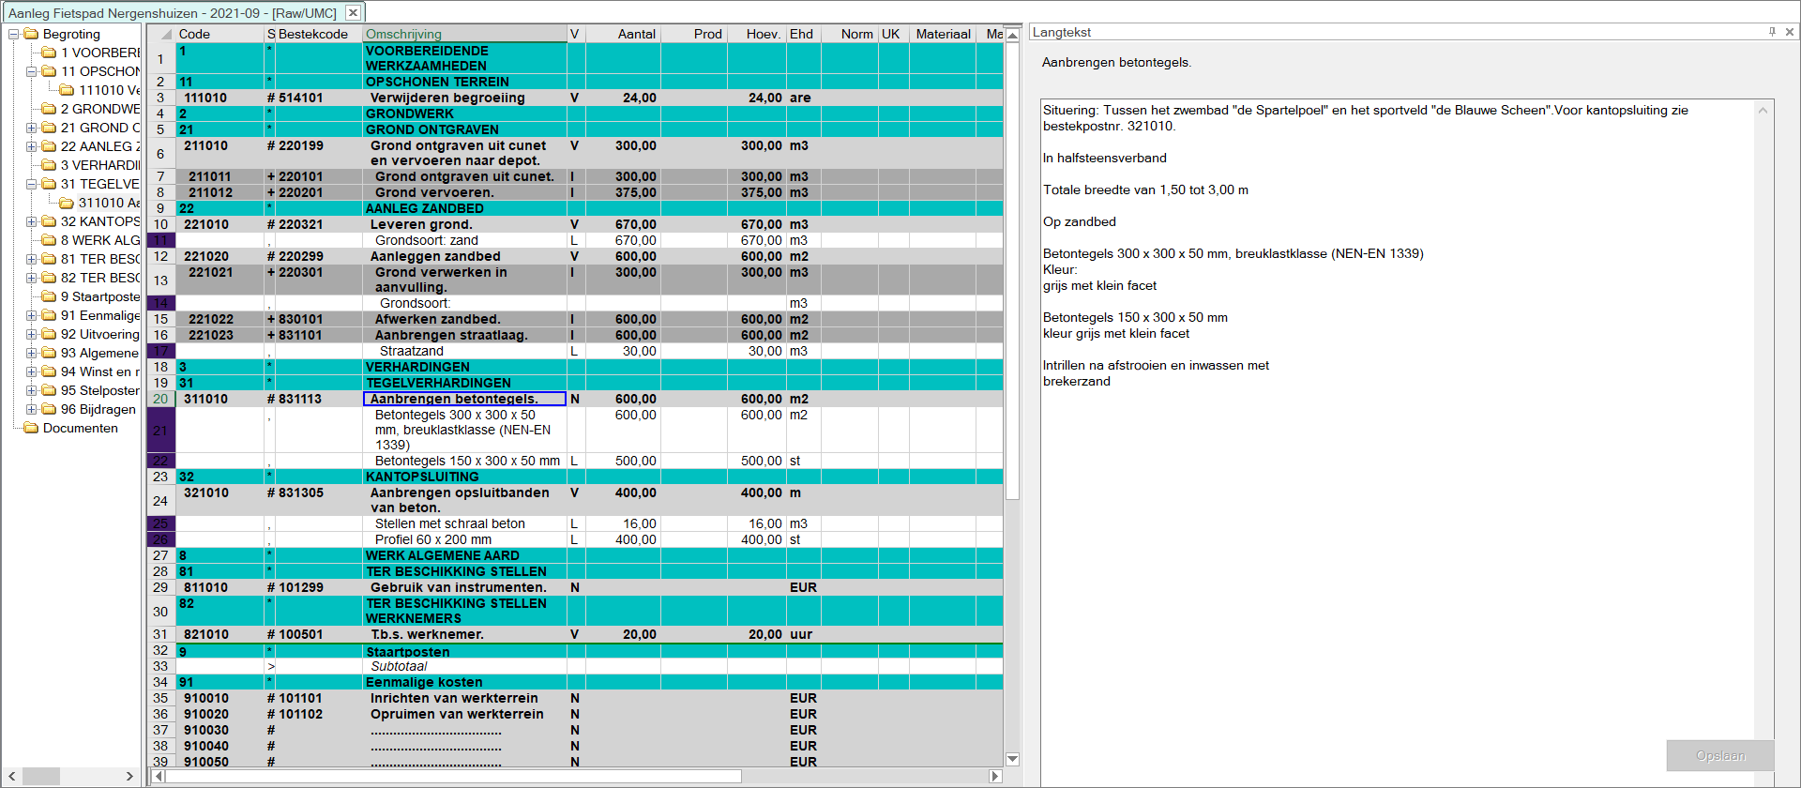Click the Hoev. column header
Image resolution: width=1801 pixels, height=788 pixels.
pyautogui.click(x=757, y=34)
